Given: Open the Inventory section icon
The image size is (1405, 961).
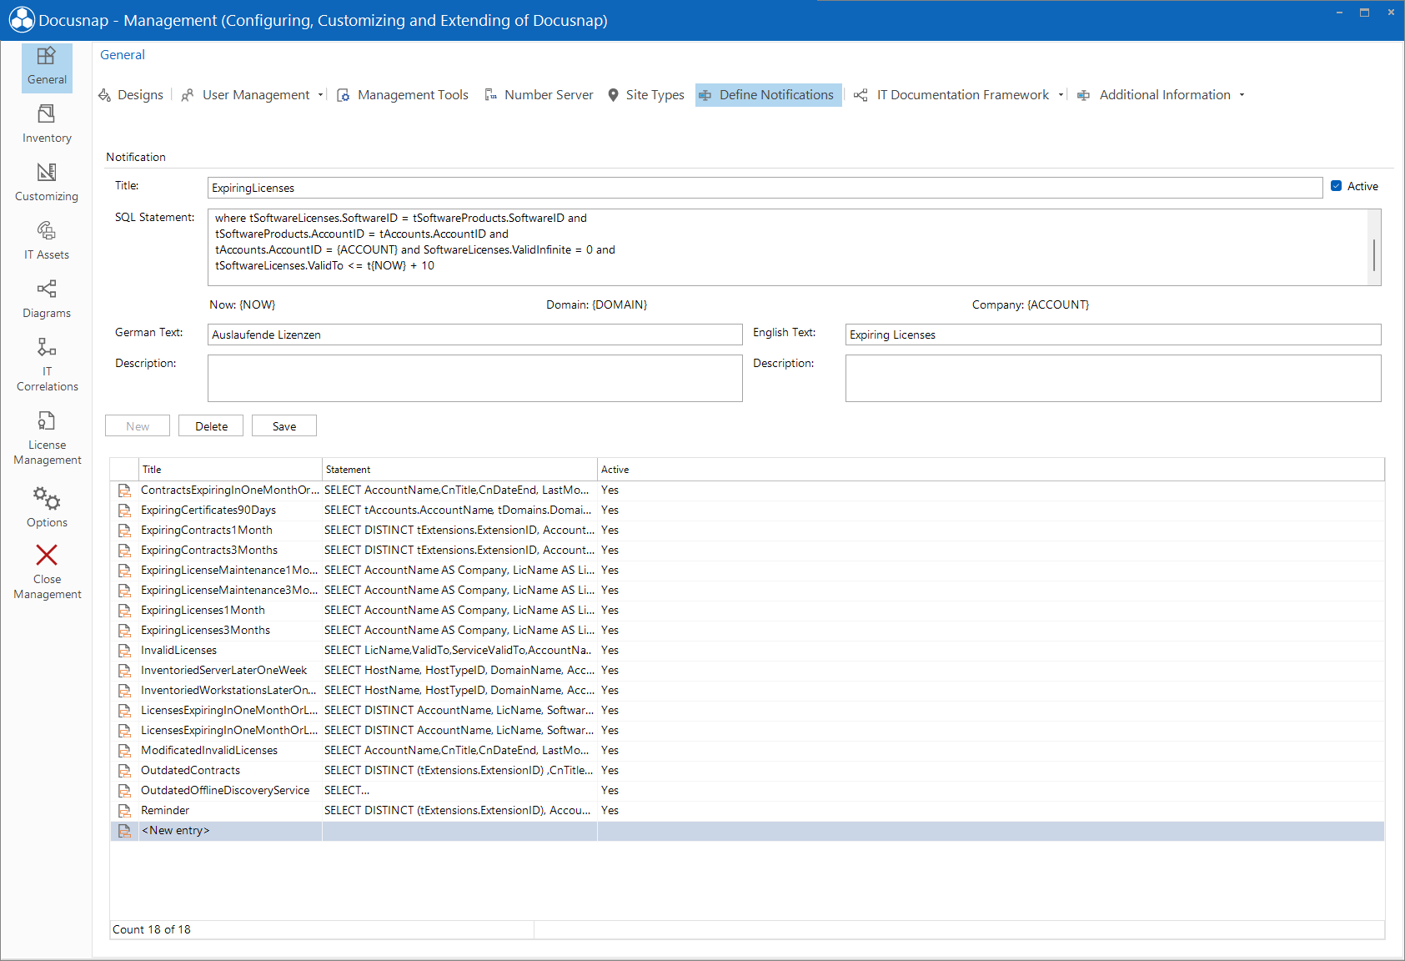Looking at the screenshot, I should [x=47, y=113].
